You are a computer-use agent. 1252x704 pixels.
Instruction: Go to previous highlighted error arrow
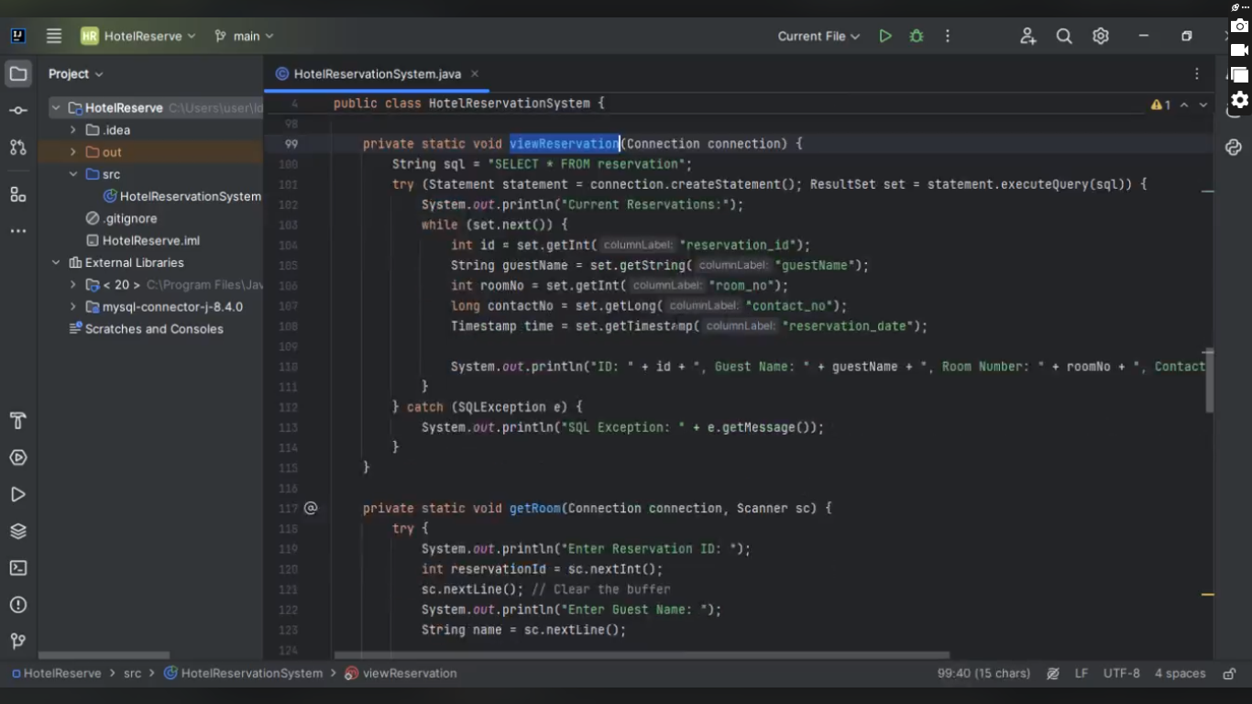click(x=1184, y=105)
